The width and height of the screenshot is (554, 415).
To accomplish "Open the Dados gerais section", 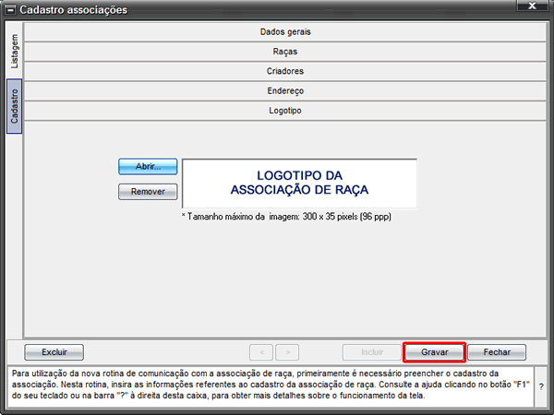I will point(285,31).
